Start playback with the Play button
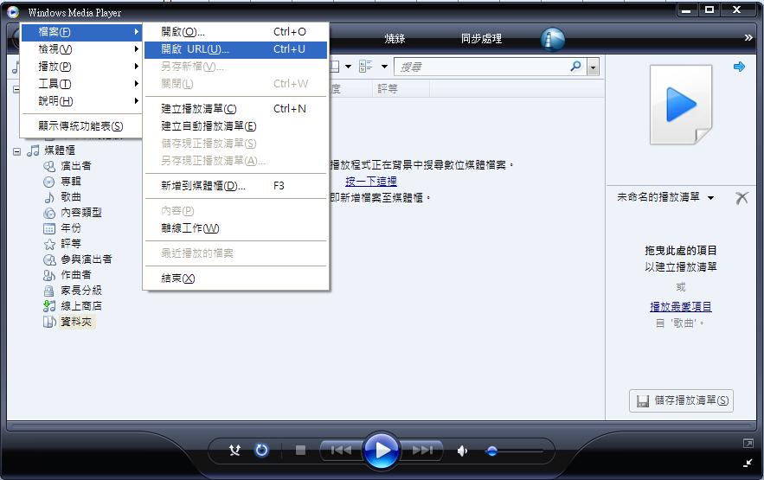This screenshot has width=764, height=480. click(382, 451)
